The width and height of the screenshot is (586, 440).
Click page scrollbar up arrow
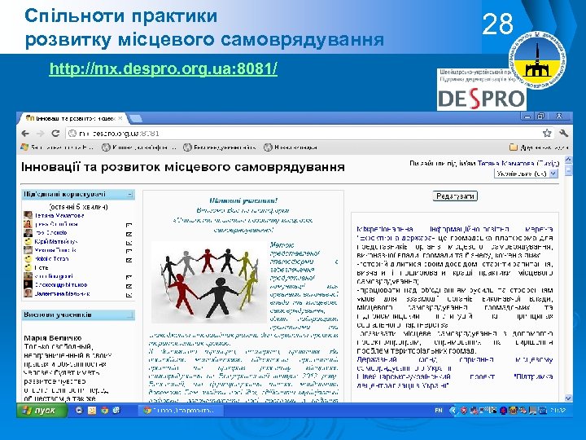coord(568,160)
